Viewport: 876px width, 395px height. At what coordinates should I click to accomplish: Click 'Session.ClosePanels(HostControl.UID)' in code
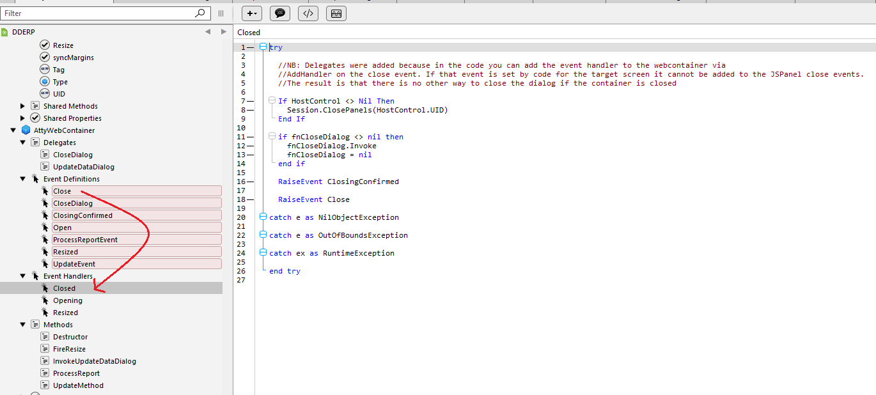[368, 110]
